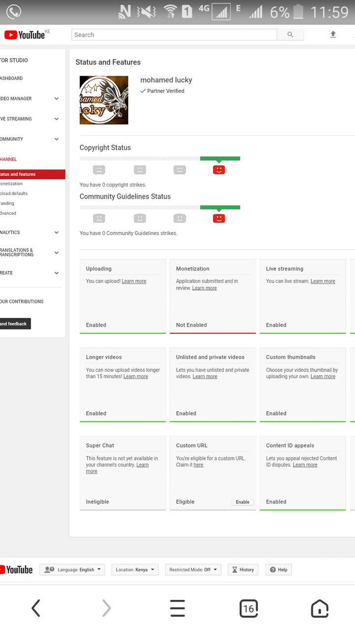The height and width of the screenshot is (632, 355).
Task: Open the Dashboard menu item
Action: [x=12, y=78]
